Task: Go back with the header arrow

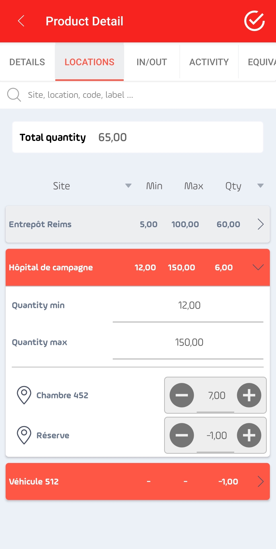Action: [21, 21]
